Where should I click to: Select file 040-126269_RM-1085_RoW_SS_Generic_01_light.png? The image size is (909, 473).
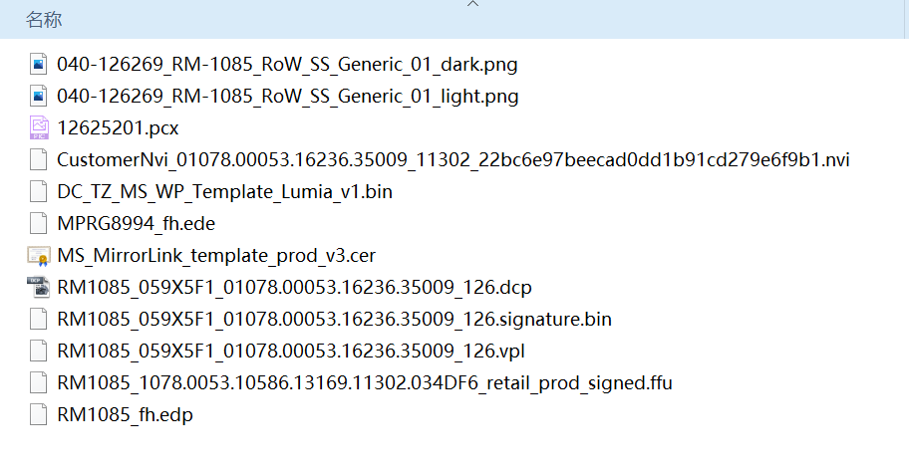(x=287, y=97)
